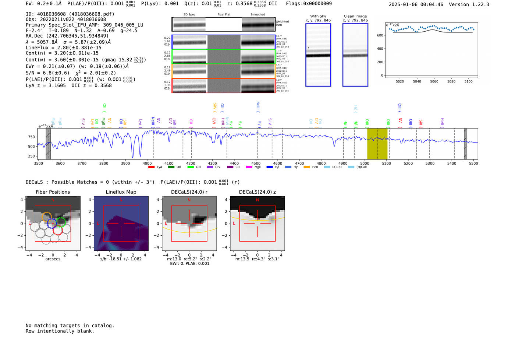Click the orange fiber circle in Fiber Positions
Viewport: 515px width, 351px height.
[47, 217]
